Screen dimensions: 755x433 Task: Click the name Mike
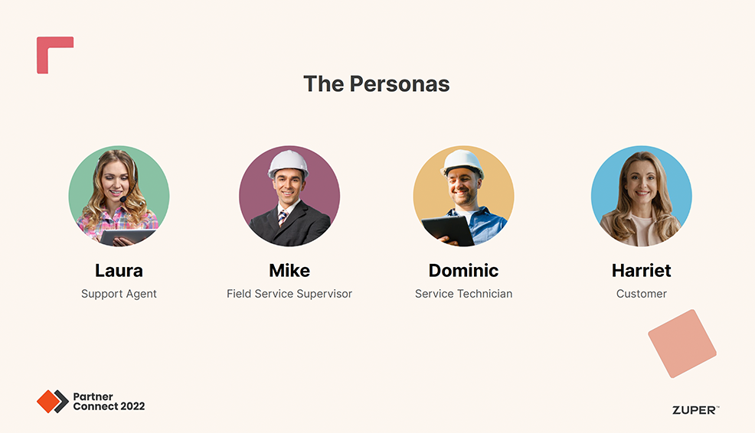pos(289,270)
